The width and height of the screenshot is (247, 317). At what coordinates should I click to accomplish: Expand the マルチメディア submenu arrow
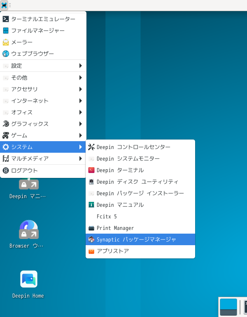(x=81, y=158)
